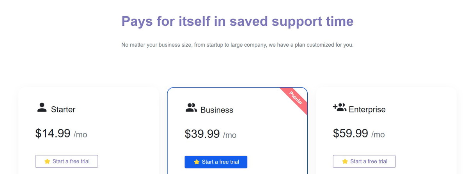Image resolution: width=468 pixels, height=174 pixels.
Task: Click the star icon in Starter's trial button
Action: pyautogui.click(x=47, y=162)
